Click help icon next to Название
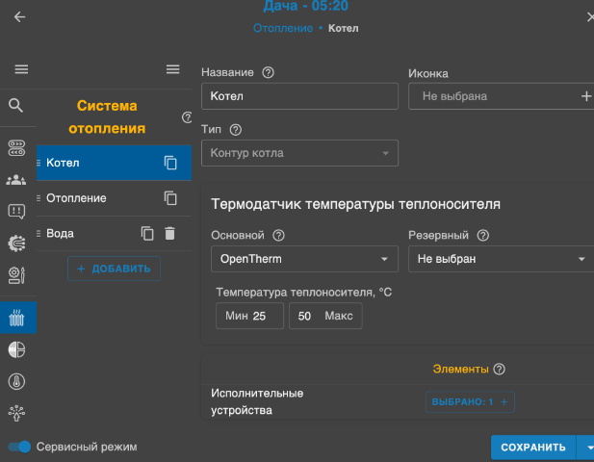 [268, 73]
